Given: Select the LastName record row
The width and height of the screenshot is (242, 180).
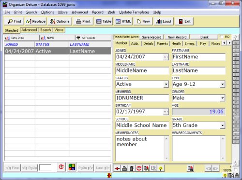Looking at the screenshot, I should click(x=58, y=51).
